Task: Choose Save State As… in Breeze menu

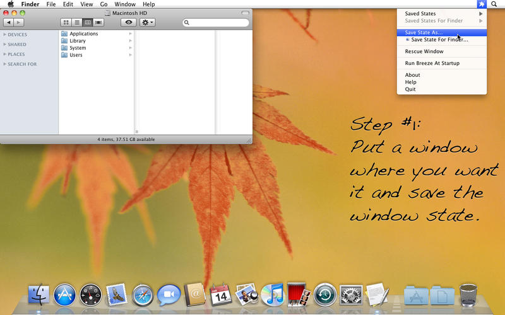Action: click(x=424, y=32)
